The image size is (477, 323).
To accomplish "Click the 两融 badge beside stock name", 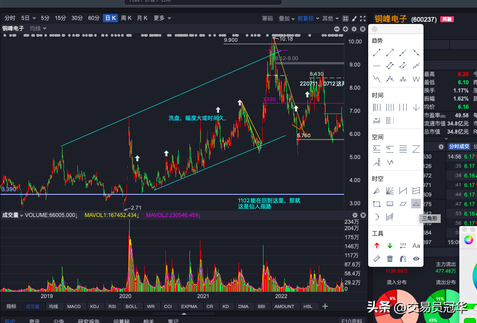I will [447, 19].
